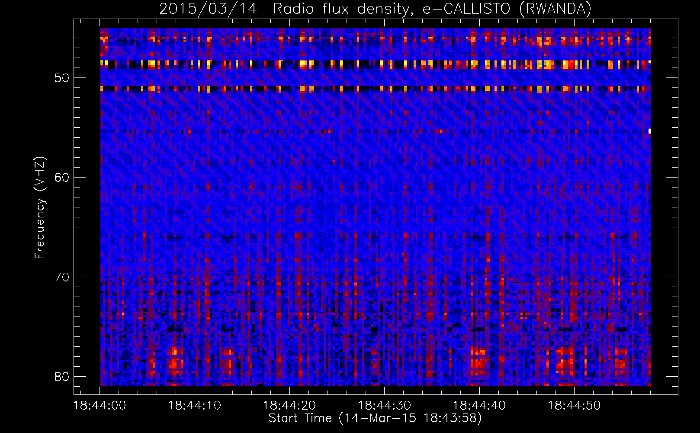Click the plot title "Radio flux density, e-CALLISTO (RWANDA)"
The image size is (700, 433).
pos(432,9)
